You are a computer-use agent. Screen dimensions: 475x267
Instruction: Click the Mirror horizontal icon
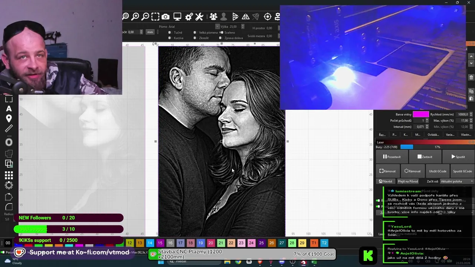click(x=246, y=16)
